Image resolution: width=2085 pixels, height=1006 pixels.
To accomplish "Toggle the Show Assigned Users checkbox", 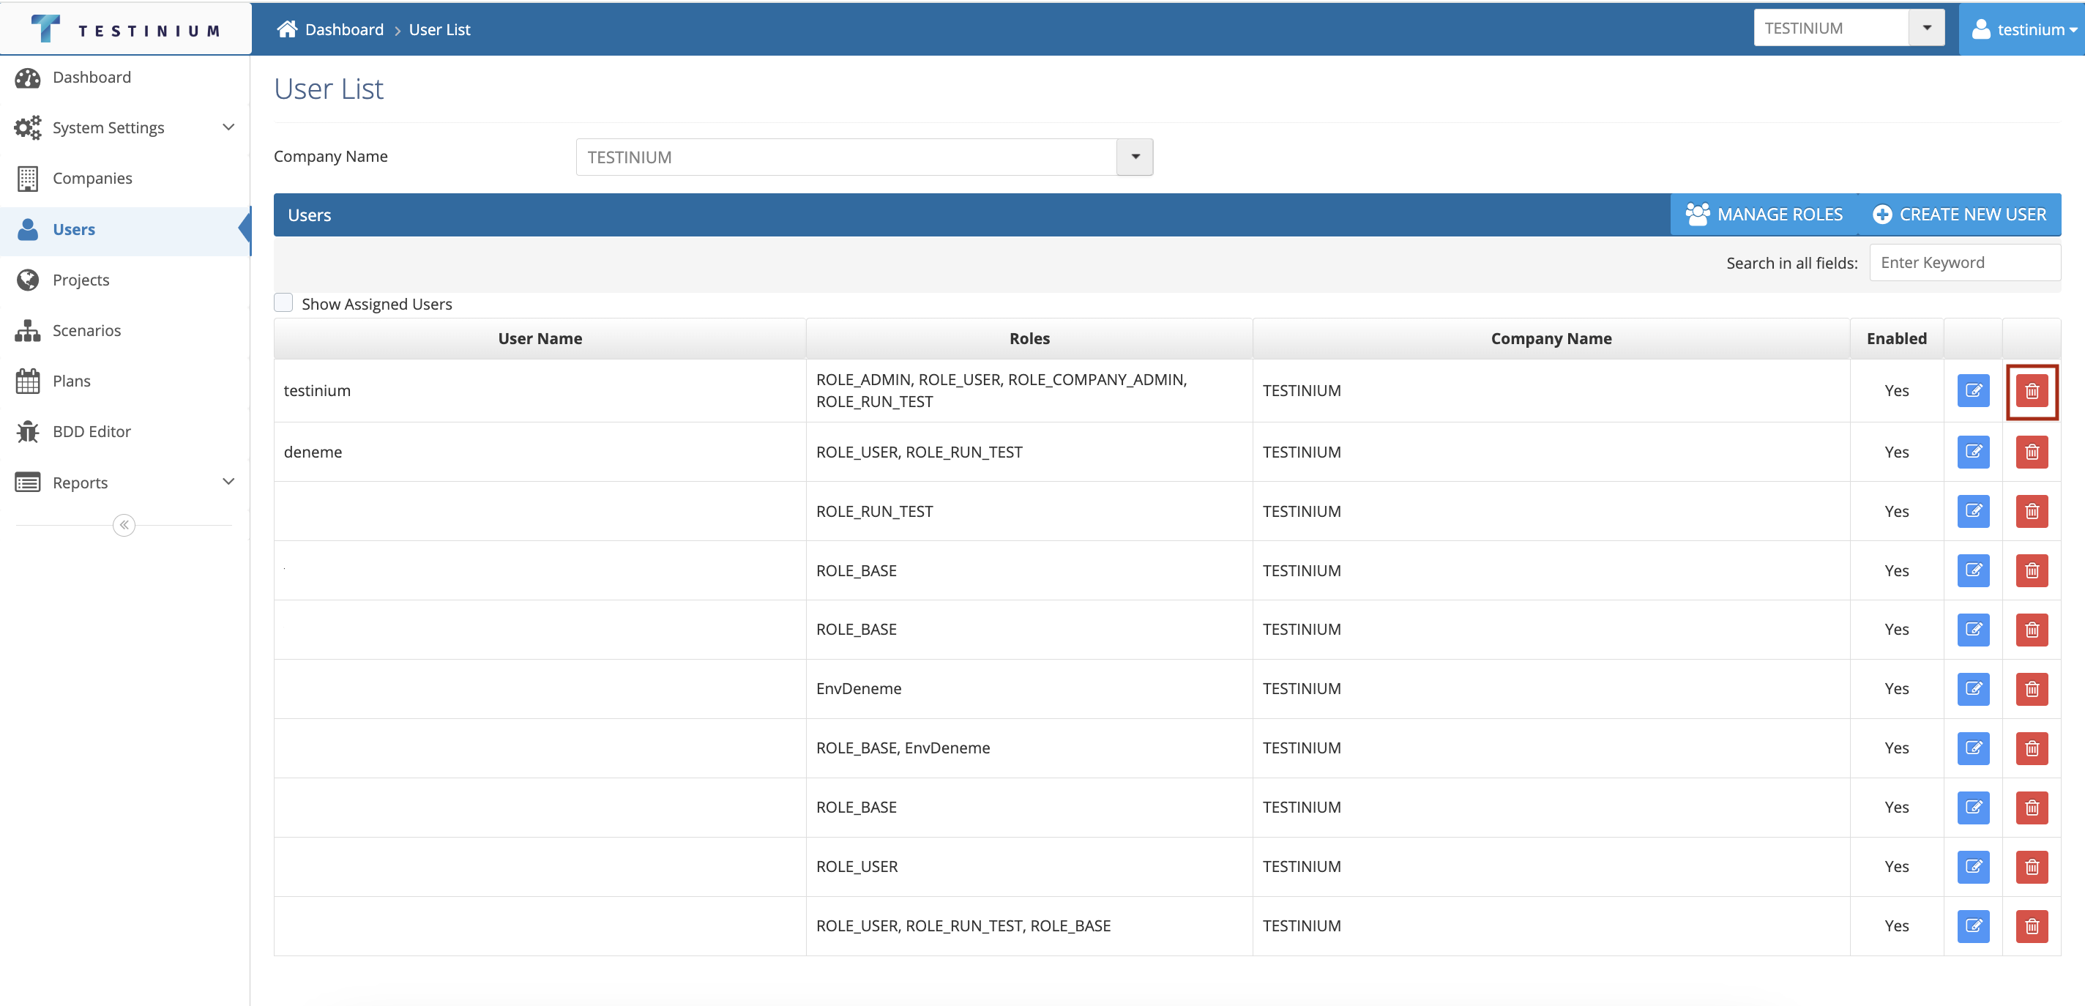I will click(x=283, y=302).
